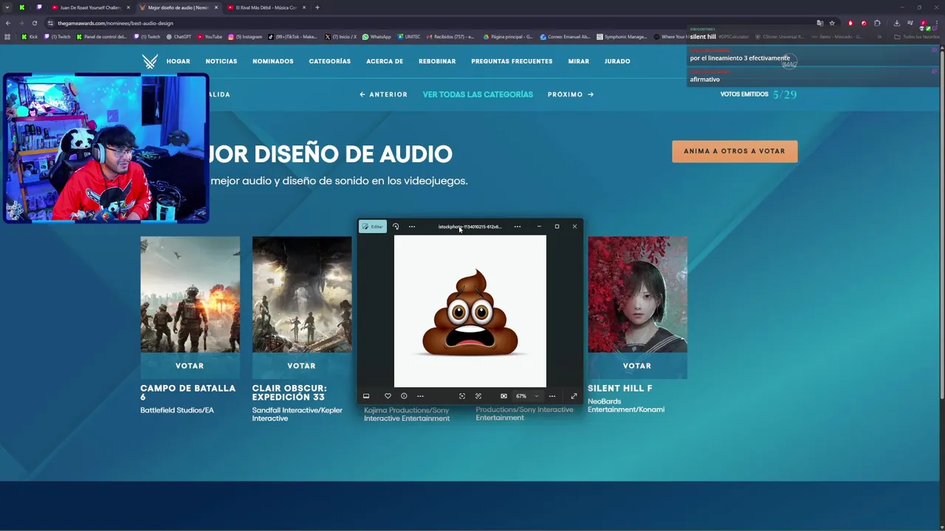Viewport: 945px width, 531px height.
Task: Close the Mejor diseño de audio tab
Action: pyautogui.click(x=216, y=7)
